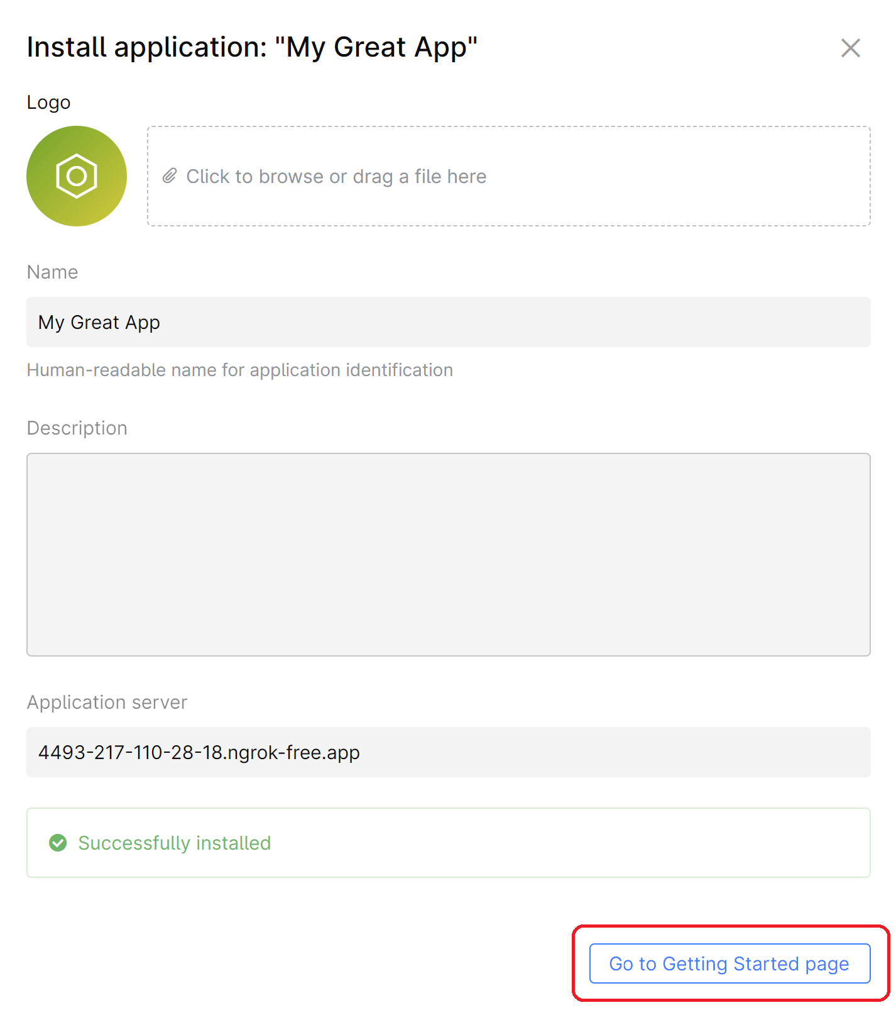Viewport: 896px width, 1010px height.
Task: Focus the Application server ngrok address field
Action: click(x=448, y=752)
